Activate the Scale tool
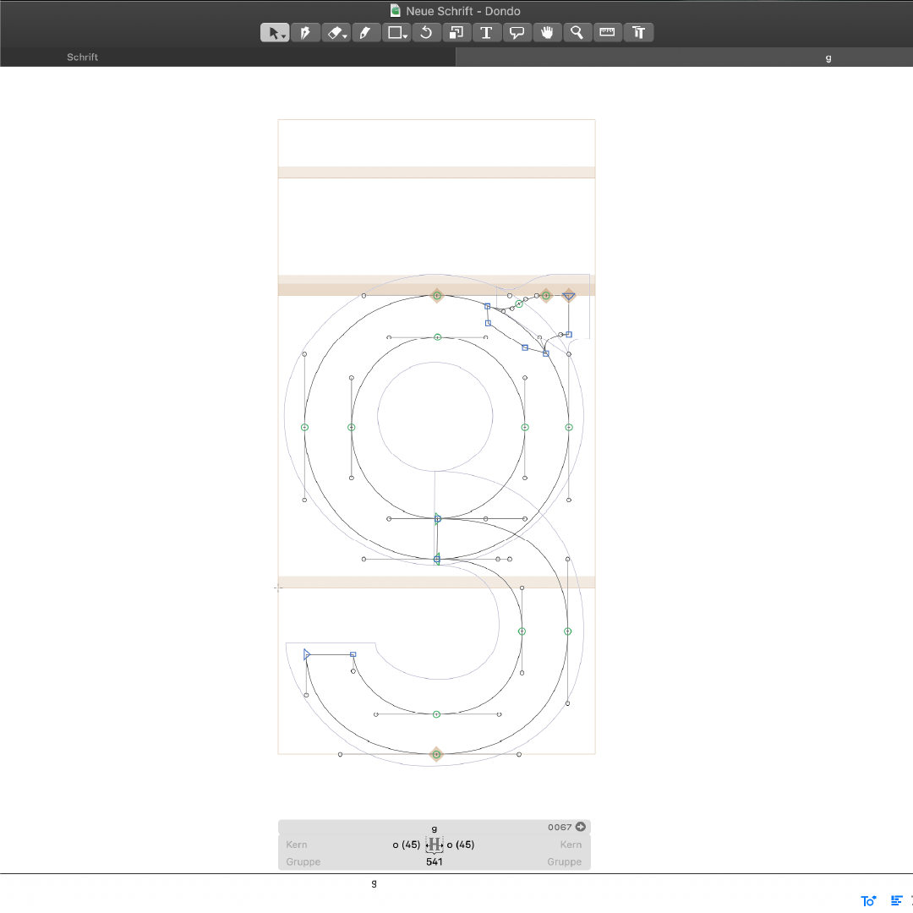This screenshot has height=913, width=913. pos(457,33)
